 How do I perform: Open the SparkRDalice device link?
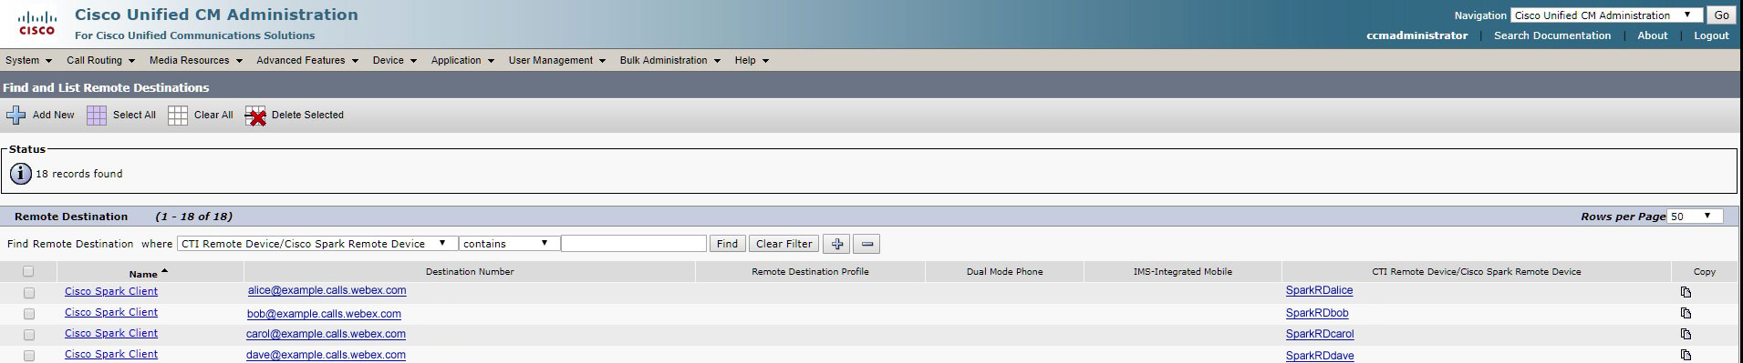[x=1319, y=290]
